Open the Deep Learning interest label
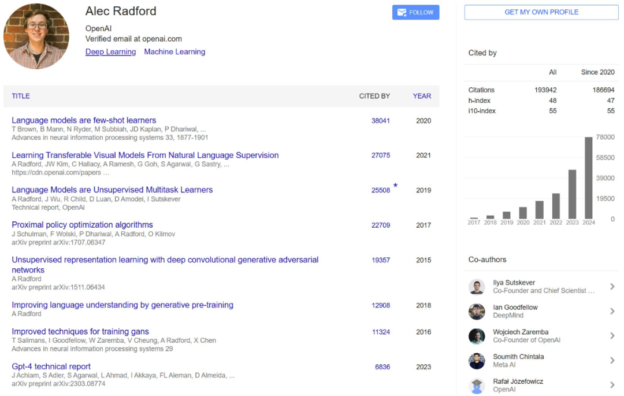The height and width of the screenshot is (396, 624). click(110, 51)
